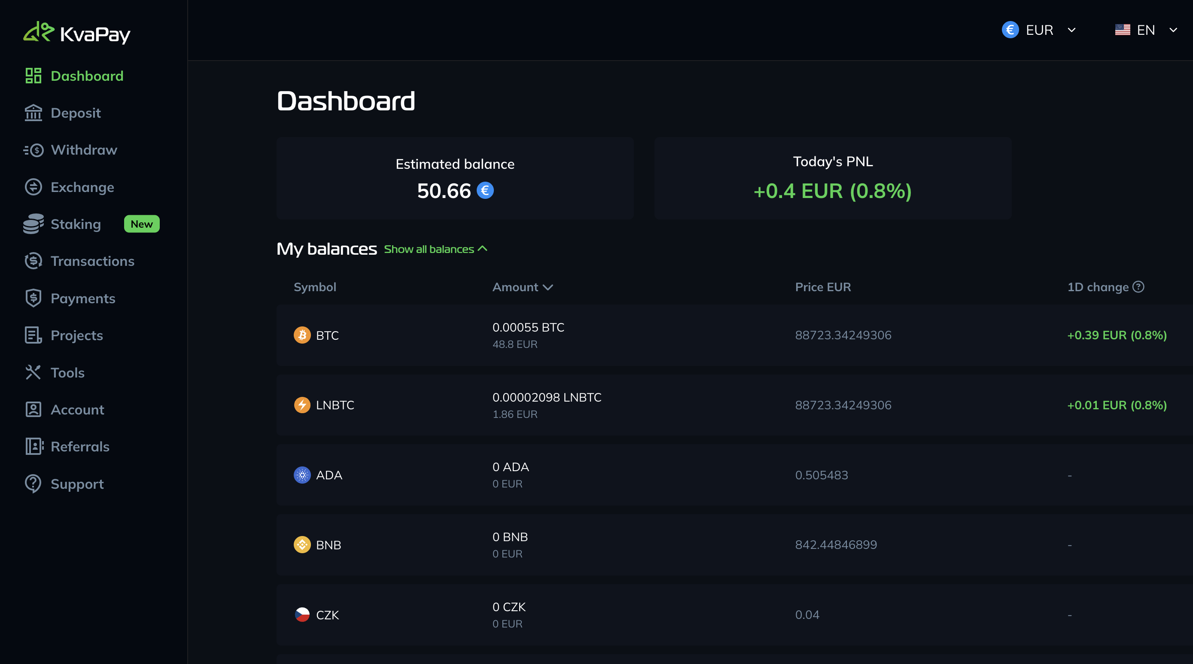The height and width of the screenshot is (664, 1193).
Task: Sort by Amount column chevron
Action: tap(548, 287)
